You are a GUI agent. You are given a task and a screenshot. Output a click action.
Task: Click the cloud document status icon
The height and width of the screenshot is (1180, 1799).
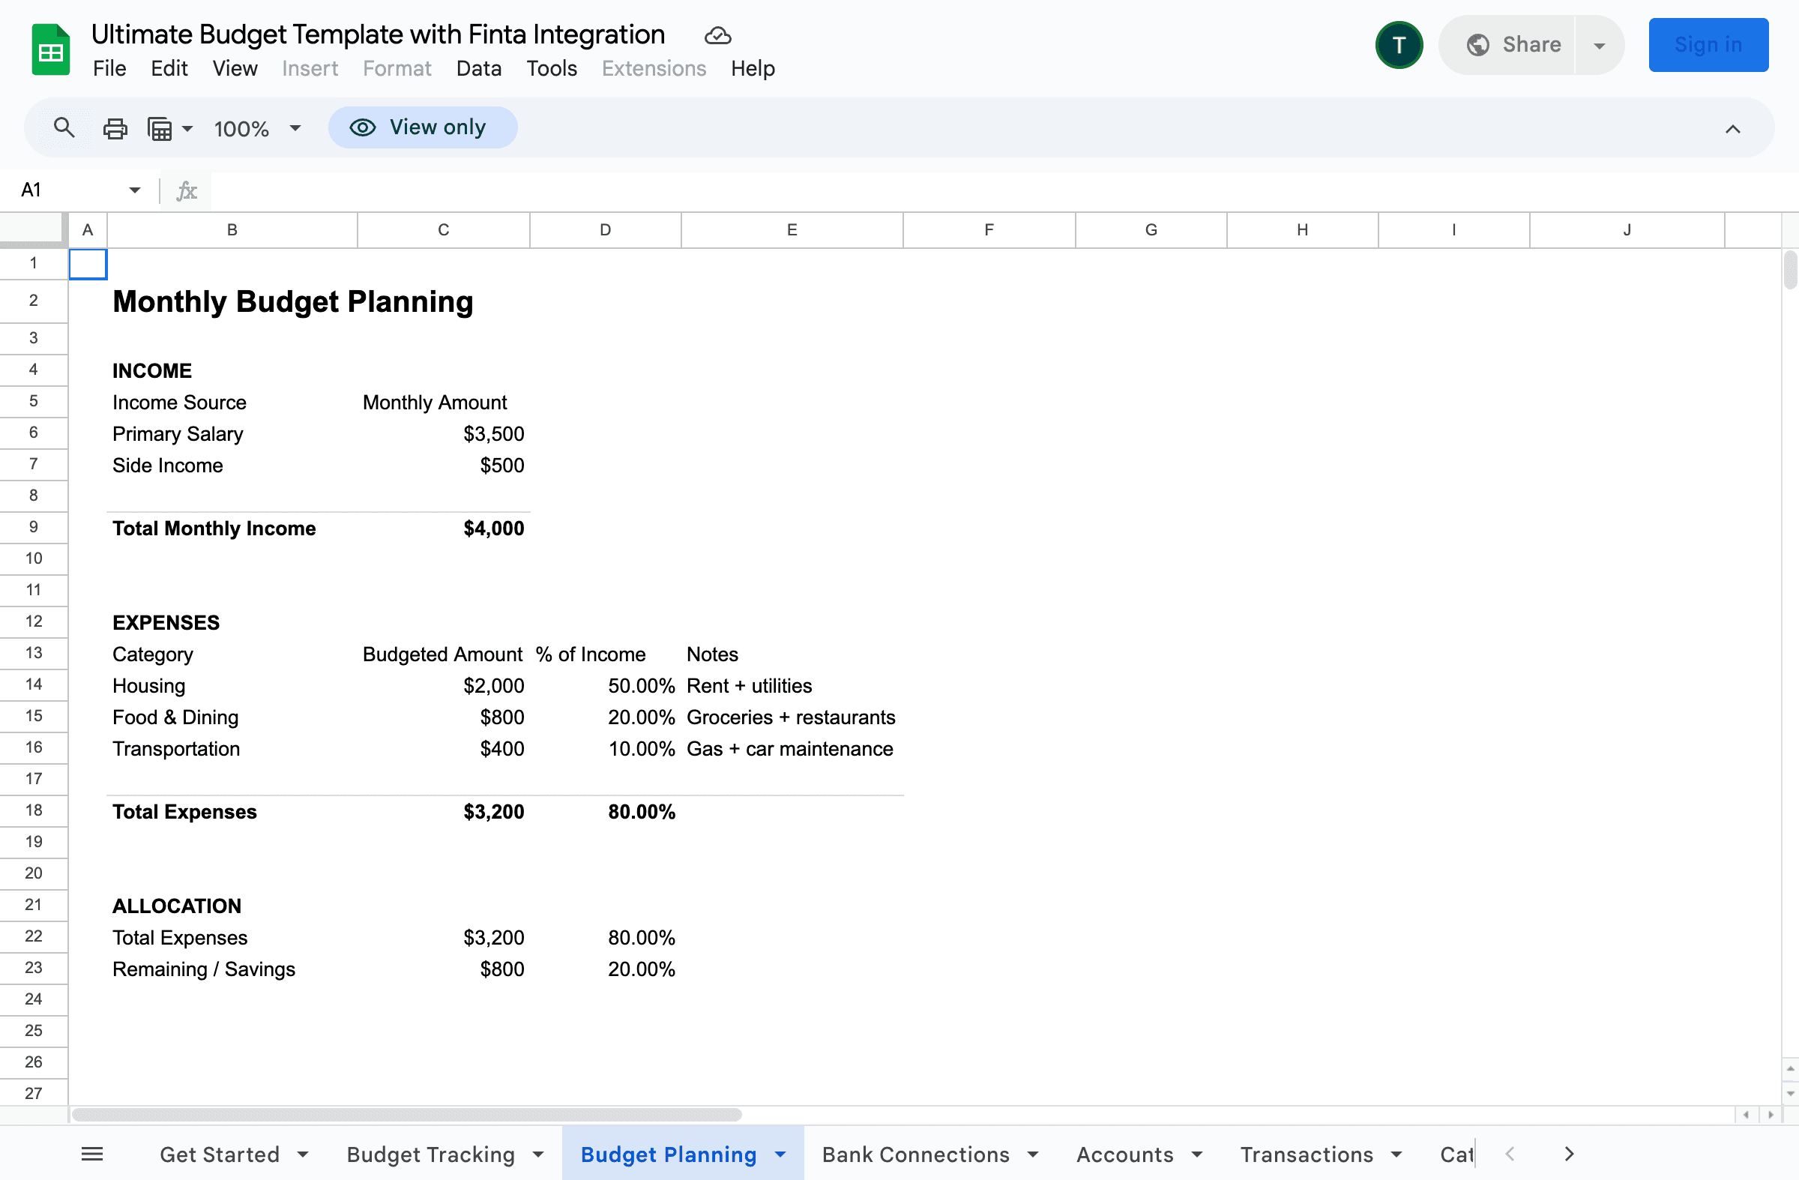717,35
